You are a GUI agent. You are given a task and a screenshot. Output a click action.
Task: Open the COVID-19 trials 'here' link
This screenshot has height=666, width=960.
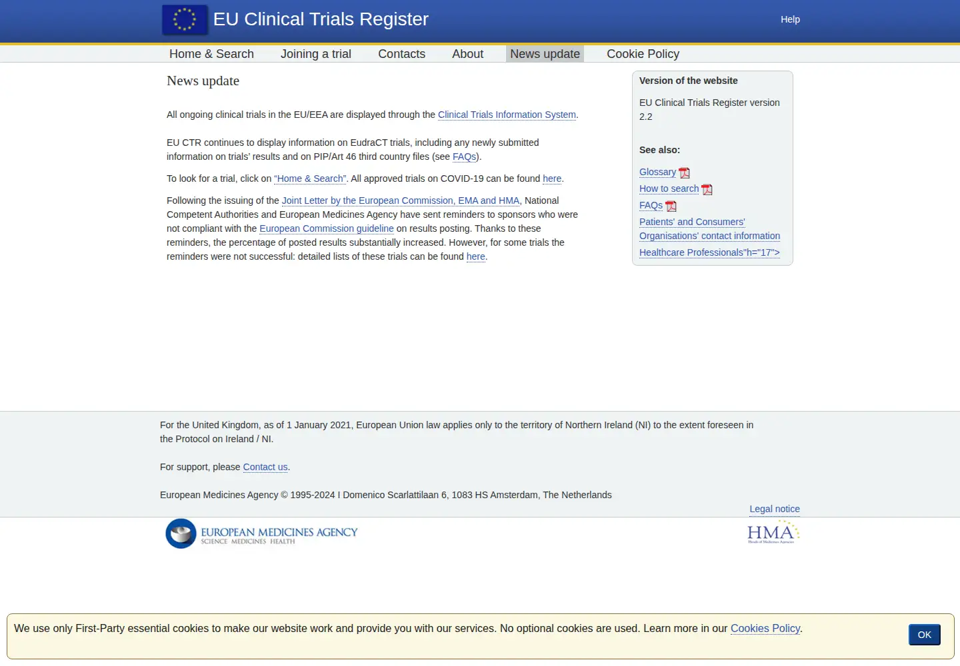point(552,178)
